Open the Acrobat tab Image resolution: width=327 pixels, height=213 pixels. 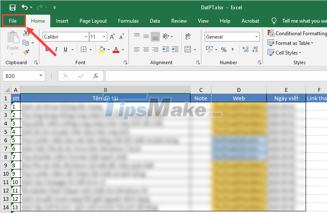click(250, 21)
